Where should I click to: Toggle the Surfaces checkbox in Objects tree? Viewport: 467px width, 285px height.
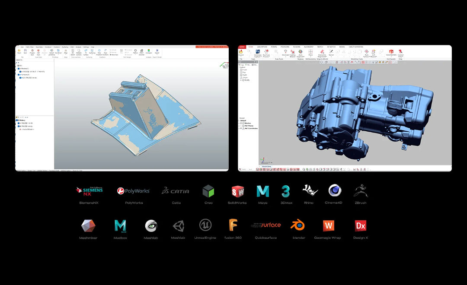[x=19, y=75]
